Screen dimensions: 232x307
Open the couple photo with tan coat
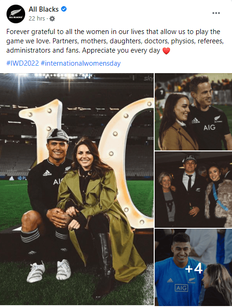pos(193,112)
